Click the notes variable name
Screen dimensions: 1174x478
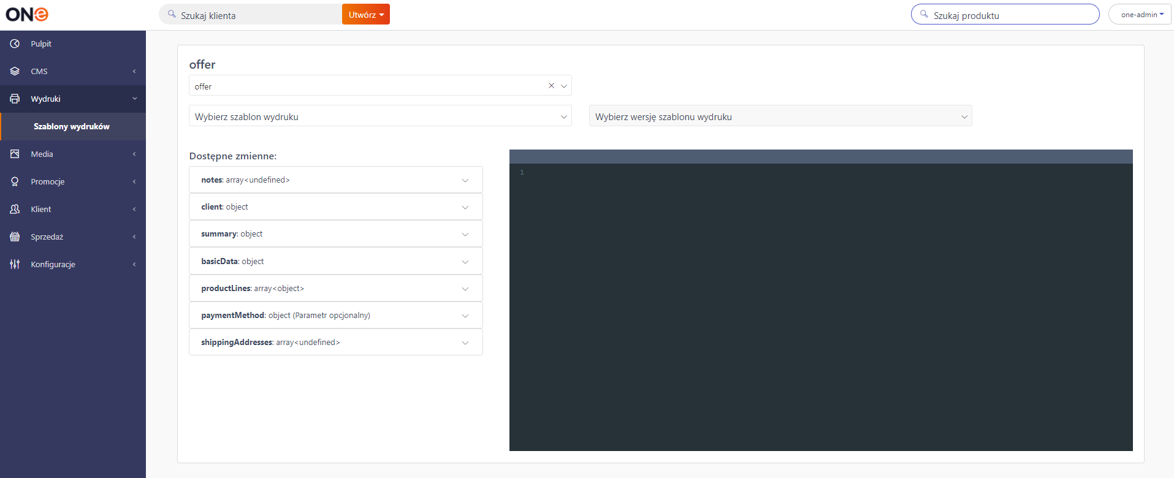[212, 180]
